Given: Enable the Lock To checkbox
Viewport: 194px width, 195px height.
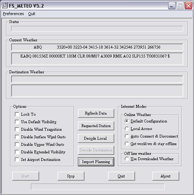Looking at the screenshot, I should point(17,114).
